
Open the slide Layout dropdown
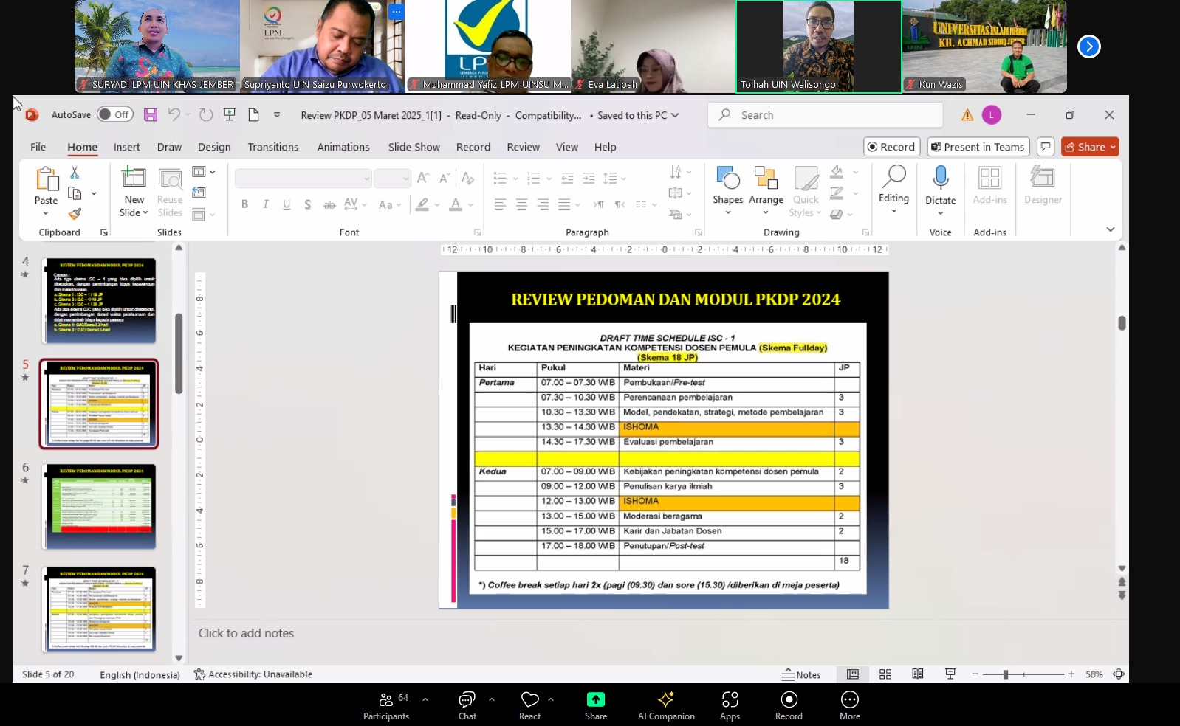click(203, 172)
